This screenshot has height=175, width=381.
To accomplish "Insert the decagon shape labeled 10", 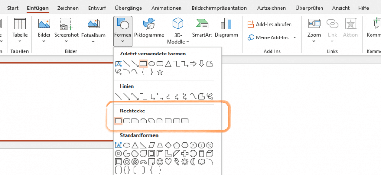I will tap(210, 145).
